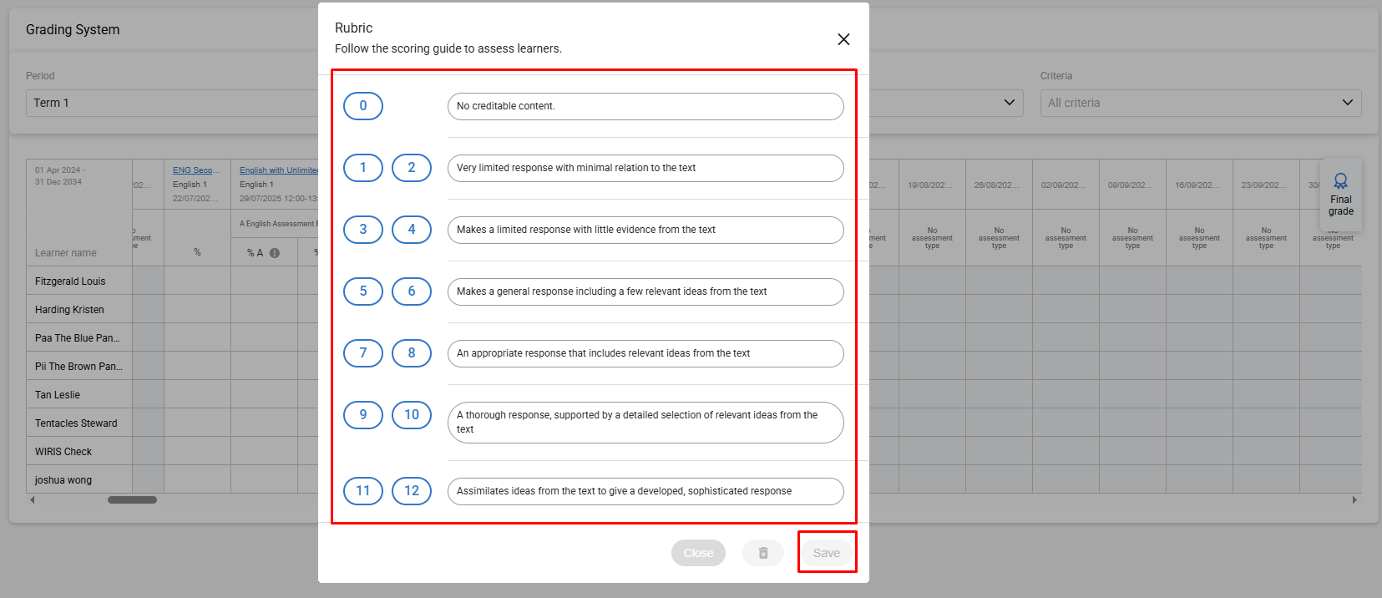
Task: Choose score 3 in the rubric
Action: point(363,230)
